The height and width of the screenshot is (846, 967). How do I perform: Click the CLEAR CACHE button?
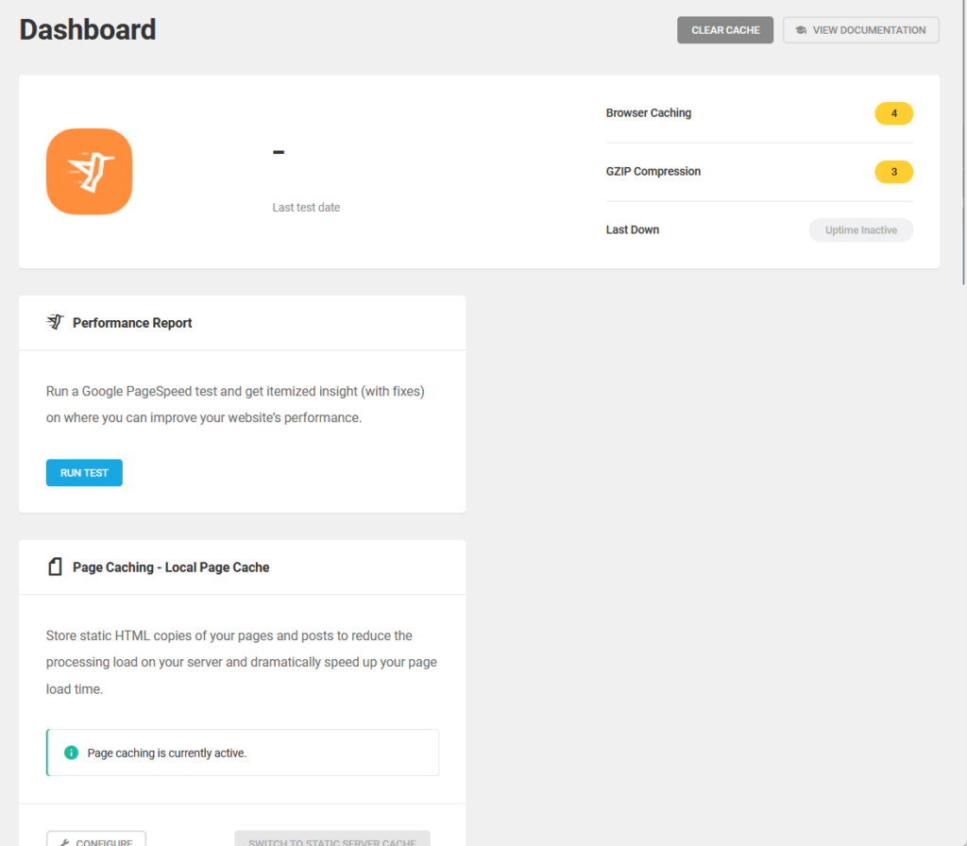coord(724,30)
